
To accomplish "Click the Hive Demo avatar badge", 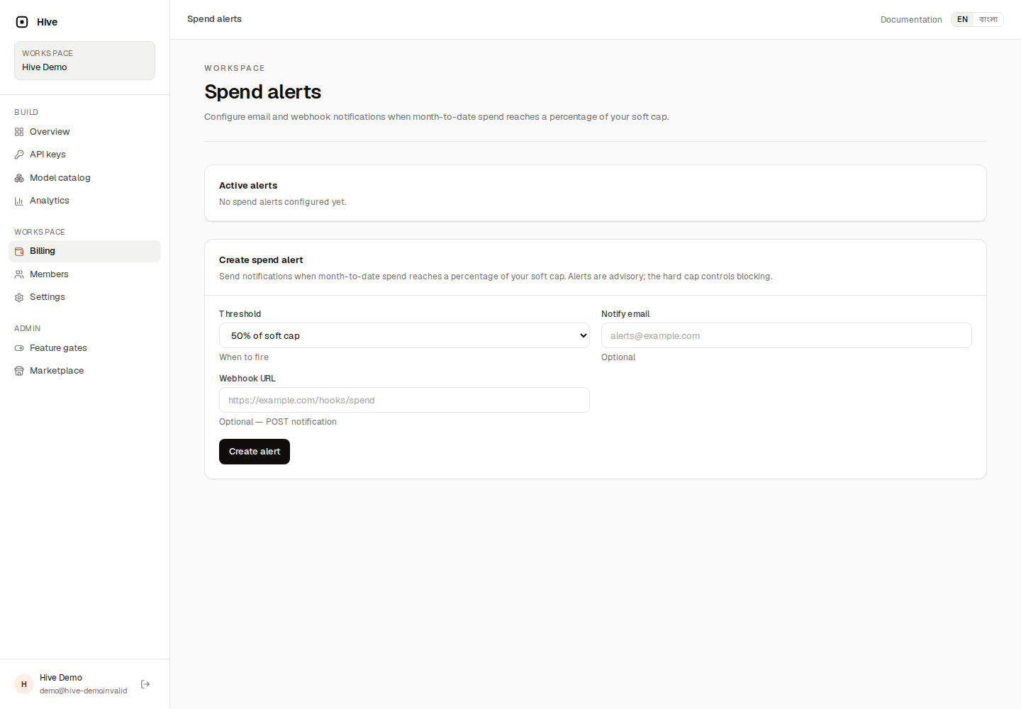I will tap(24, 684).
